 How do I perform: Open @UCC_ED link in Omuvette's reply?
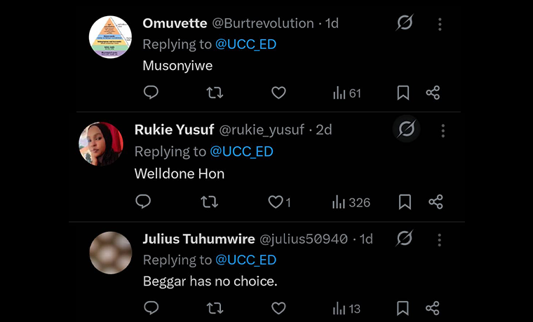tap(245, 44)
